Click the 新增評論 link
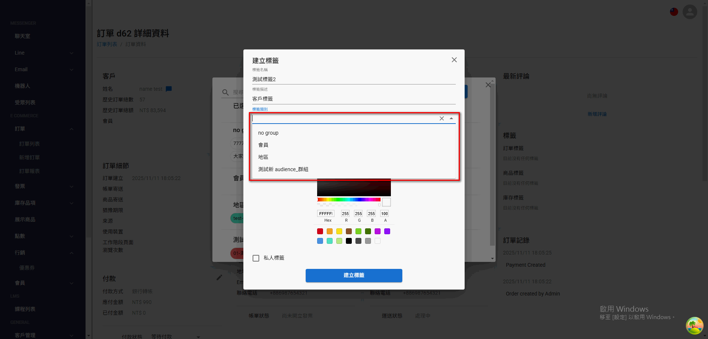Screen dimensions: 708x339 597,114
